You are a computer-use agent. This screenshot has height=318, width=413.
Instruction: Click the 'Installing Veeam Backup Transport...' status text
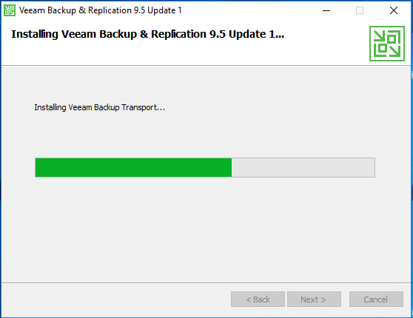[x=100, y=107]
